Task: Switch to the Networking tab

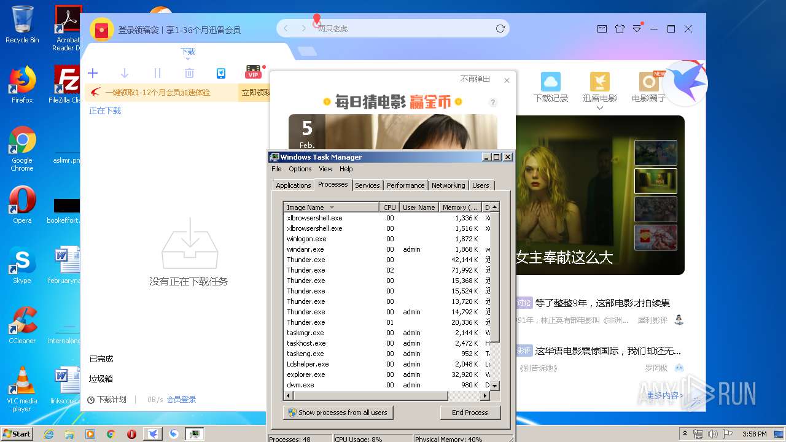Action: pos(448,185)
